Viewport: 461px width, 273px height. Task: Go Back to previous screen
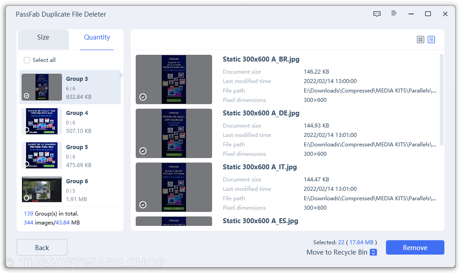42,247
